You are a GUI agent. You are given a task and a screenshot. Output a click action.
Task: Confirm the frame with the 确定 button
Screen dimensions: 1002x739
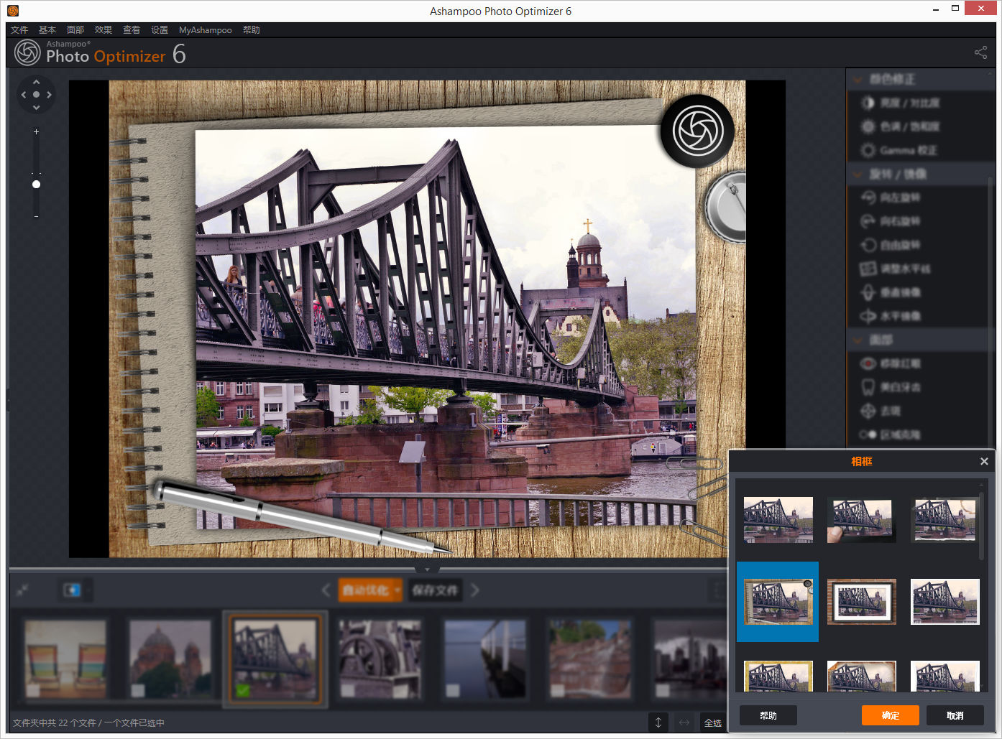(891, 715)
